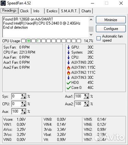Screen dimensions: 128x145
Task: Click the green checkmark beside HD0
Action: click(x=69, y=83)
